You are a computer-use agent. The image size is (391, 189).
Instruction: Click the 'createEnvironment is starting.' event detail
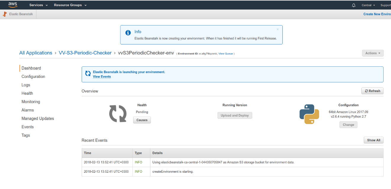click(x=173, y=172)
